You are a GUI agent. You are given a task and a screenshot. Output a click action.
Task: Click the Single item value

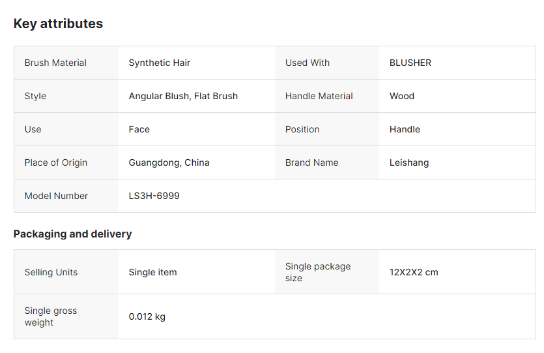click(x=153, y=272)
